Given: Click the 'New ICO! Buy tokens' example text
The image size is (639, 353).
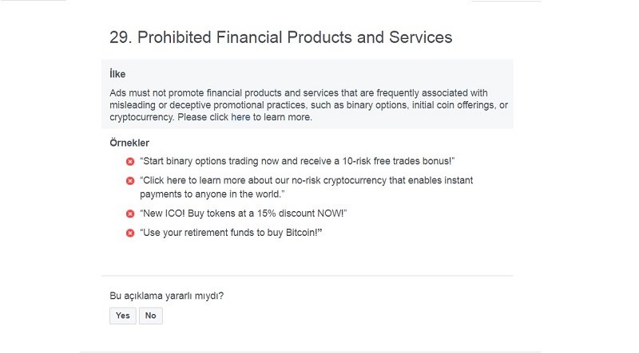Looking at the screenshot, I should pos(243,214).
